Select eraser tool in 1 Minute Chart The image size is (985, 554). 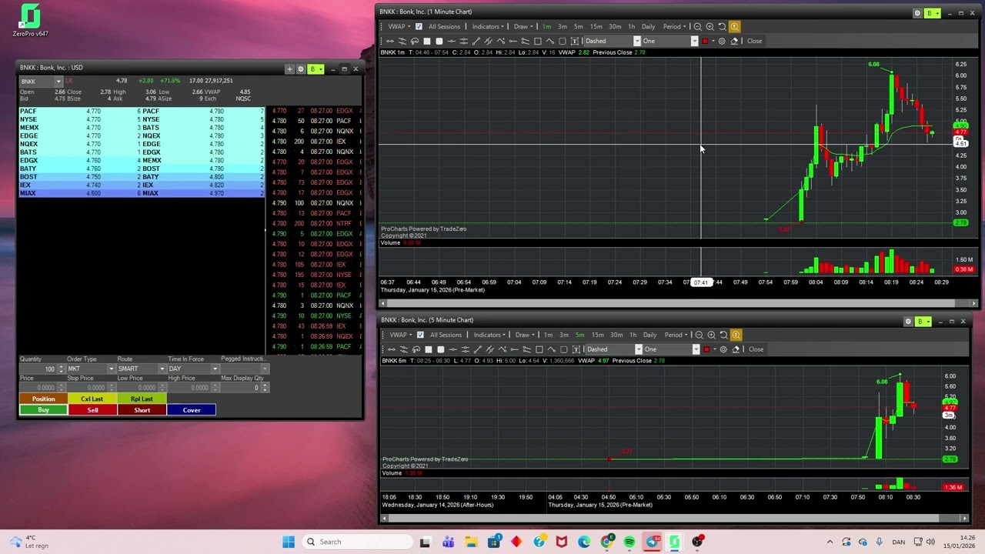pyautogui.click(x=734, y=41)
